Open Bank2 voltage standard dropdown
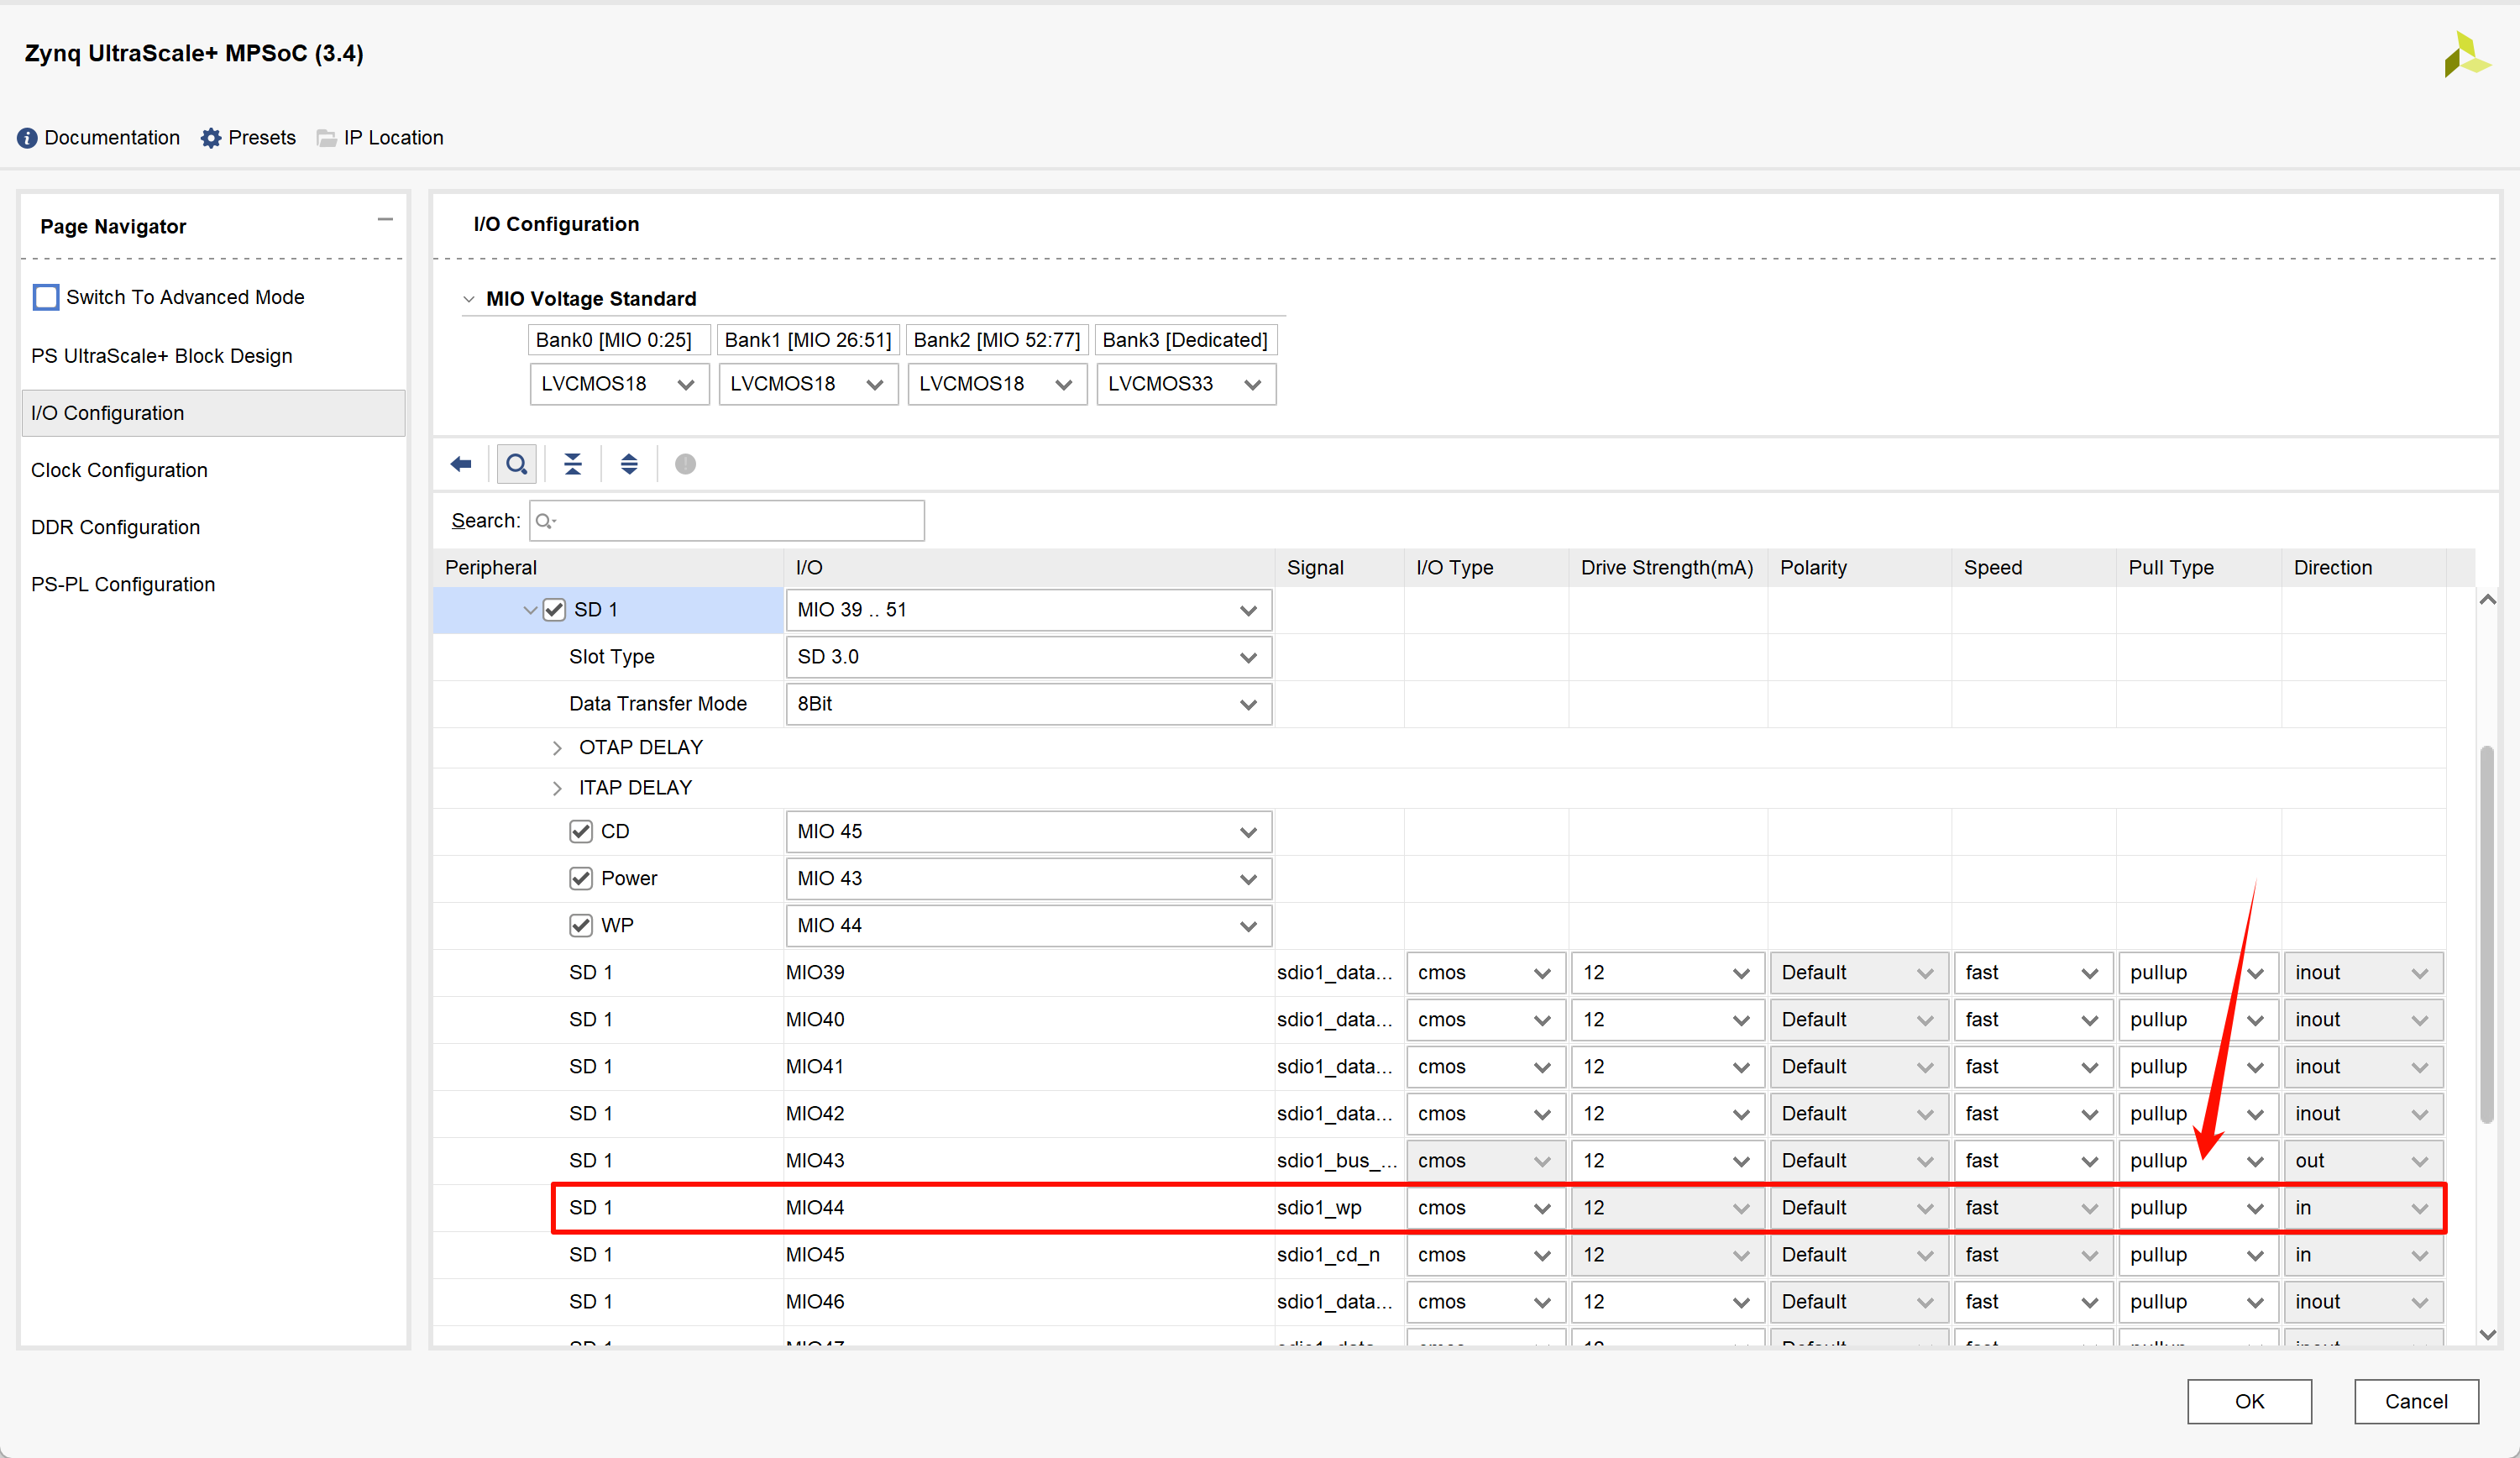This screenshot has width=2520, height=1458. [997, 384]
